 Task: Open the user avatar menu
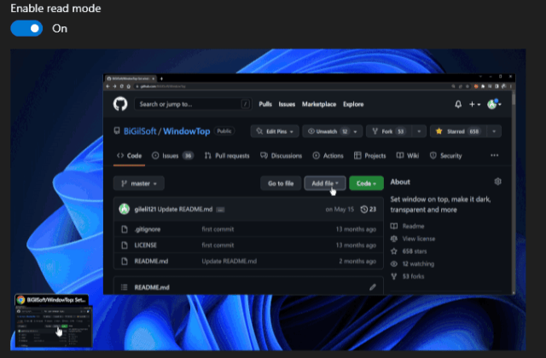pyautogui.click(x=494, y=104)
